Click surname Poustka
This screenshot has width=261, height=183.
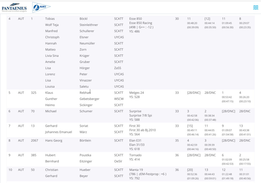click(x=85, y=155)
